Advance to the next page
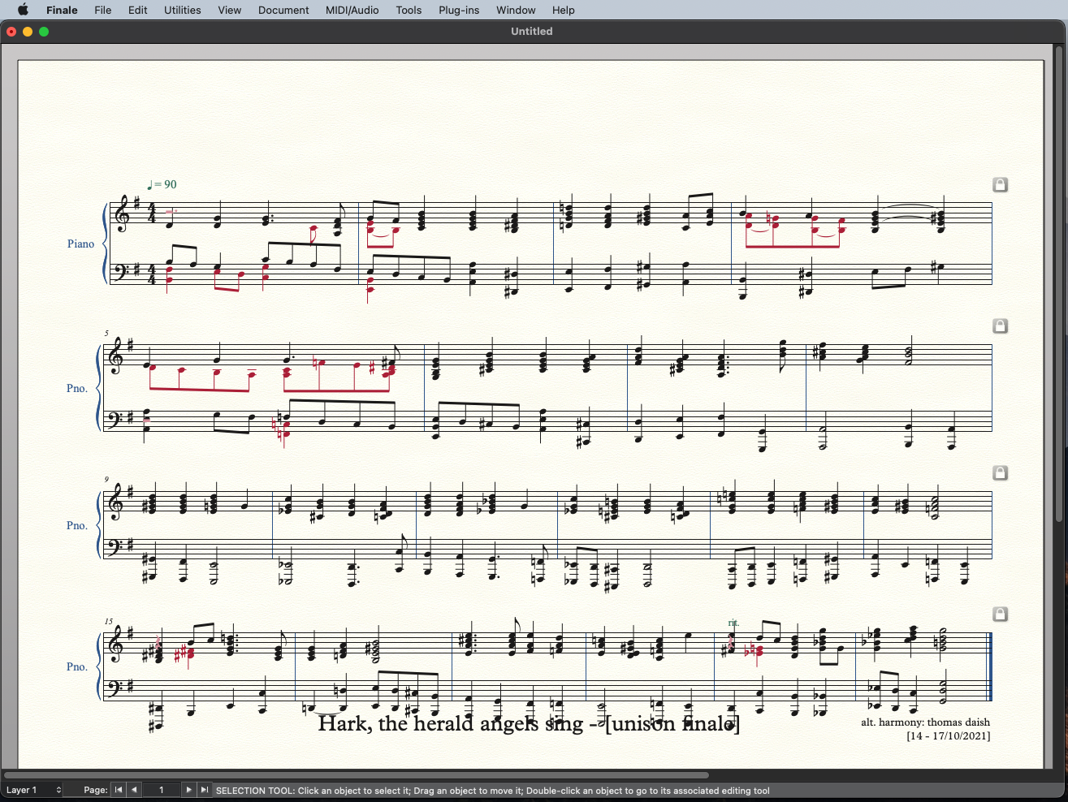The height and width of the screenshot is (802, 1068). (188, 790)
